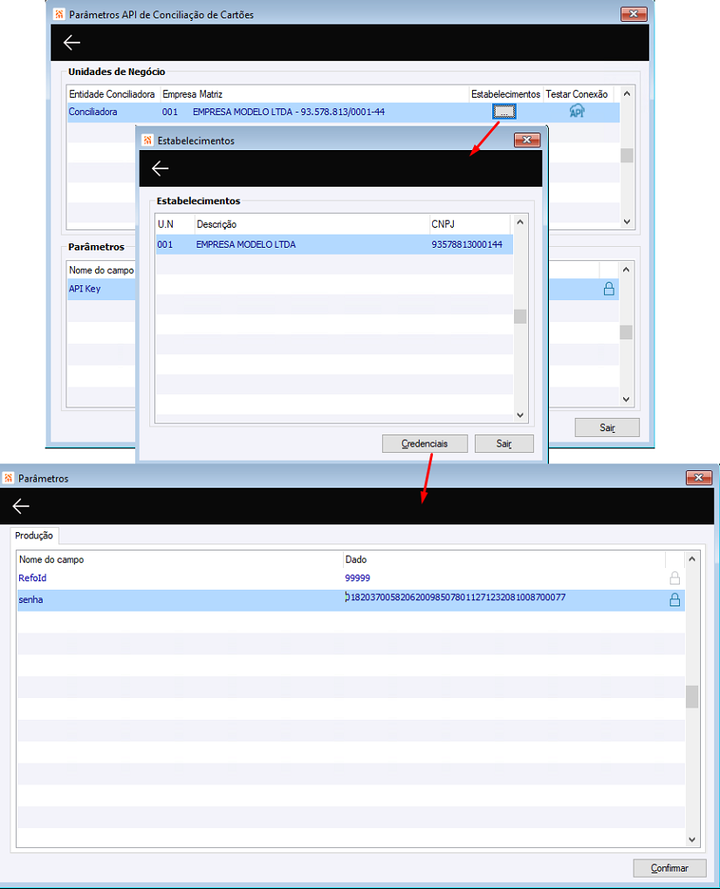Click the Dado column header

356,559
